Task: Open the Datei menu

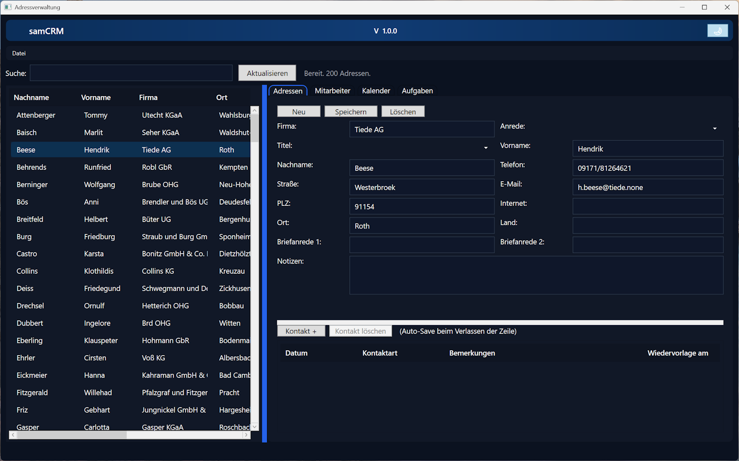Action: point(19,53)
